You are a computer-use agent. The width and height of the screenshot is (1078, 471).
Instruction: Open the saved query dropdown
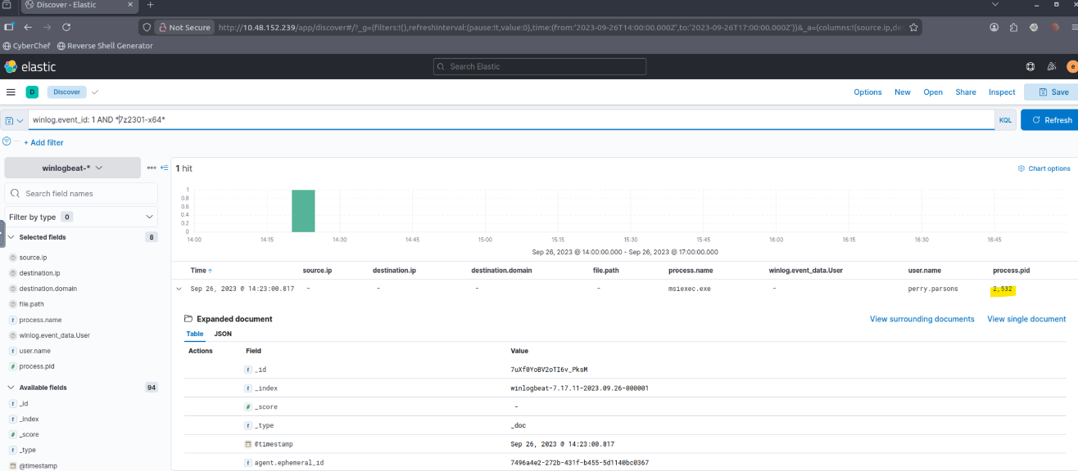[x=14, y=120]
